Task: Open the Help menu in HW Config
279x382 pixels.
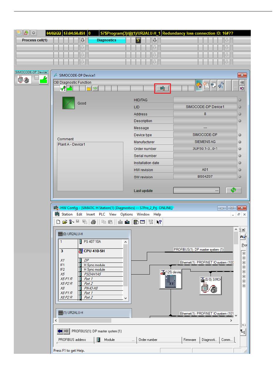Action: tap(157, 214)
